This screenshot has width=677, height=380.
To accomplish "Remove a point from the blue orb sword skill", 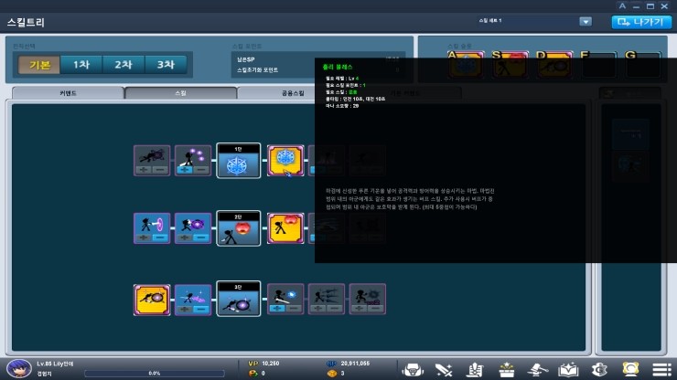I will pyautogui.click(x=294, y=309).
